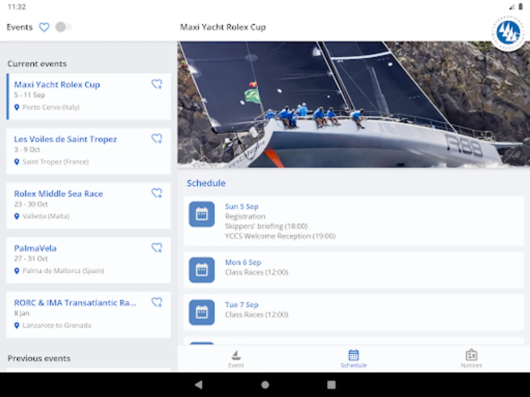The image size is (530, 397).
Task: Click the heart icon beside Events
Action: tap(44, 27)
